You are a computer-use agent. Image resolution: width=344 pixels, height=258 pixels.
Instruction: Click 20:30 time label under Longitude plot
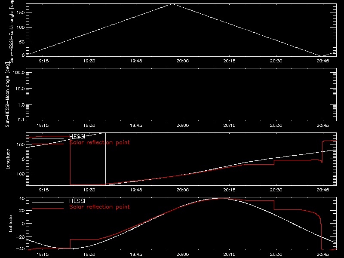276,190
